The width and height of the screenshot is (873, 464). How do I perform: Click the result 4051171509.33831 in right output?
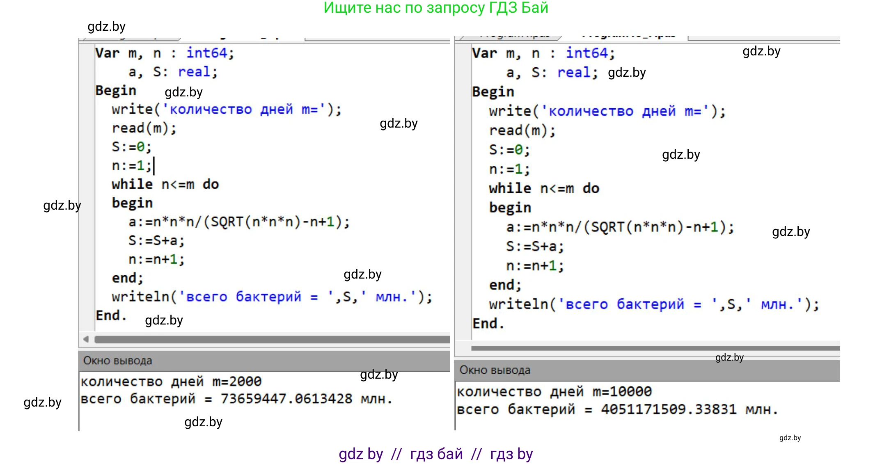click(x=668, y=409)
